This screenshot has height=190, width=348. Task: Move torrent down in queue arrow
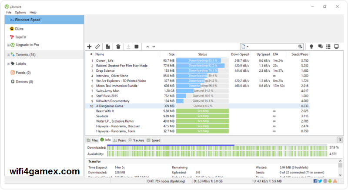154,47
